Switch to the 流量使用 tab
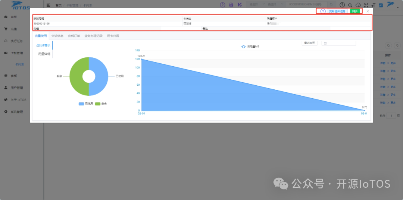 point(41,36)
